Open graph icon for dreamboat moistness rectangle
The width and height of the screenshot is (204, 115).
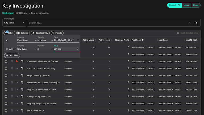coord(22,83)
